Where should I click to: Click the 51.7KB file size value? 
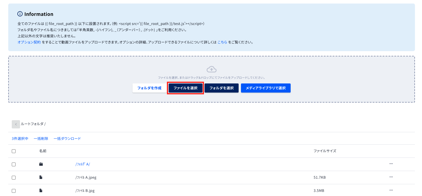point(319,177)
